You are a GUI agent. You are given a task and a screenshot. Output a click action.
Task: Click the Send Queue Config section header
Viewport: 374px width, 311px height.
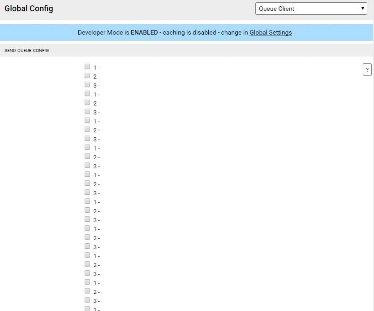(x=27, y=50)
